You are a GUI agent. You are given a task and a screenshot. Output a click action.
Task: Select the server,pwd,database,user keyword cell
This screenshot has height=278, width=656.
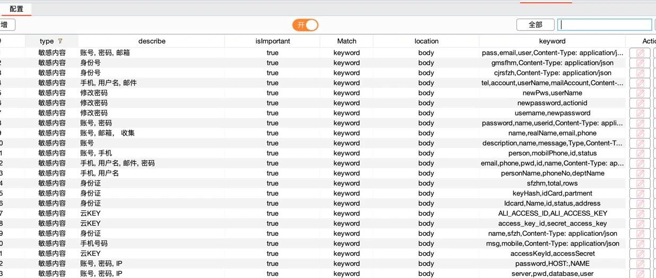(x=552, y=274)
